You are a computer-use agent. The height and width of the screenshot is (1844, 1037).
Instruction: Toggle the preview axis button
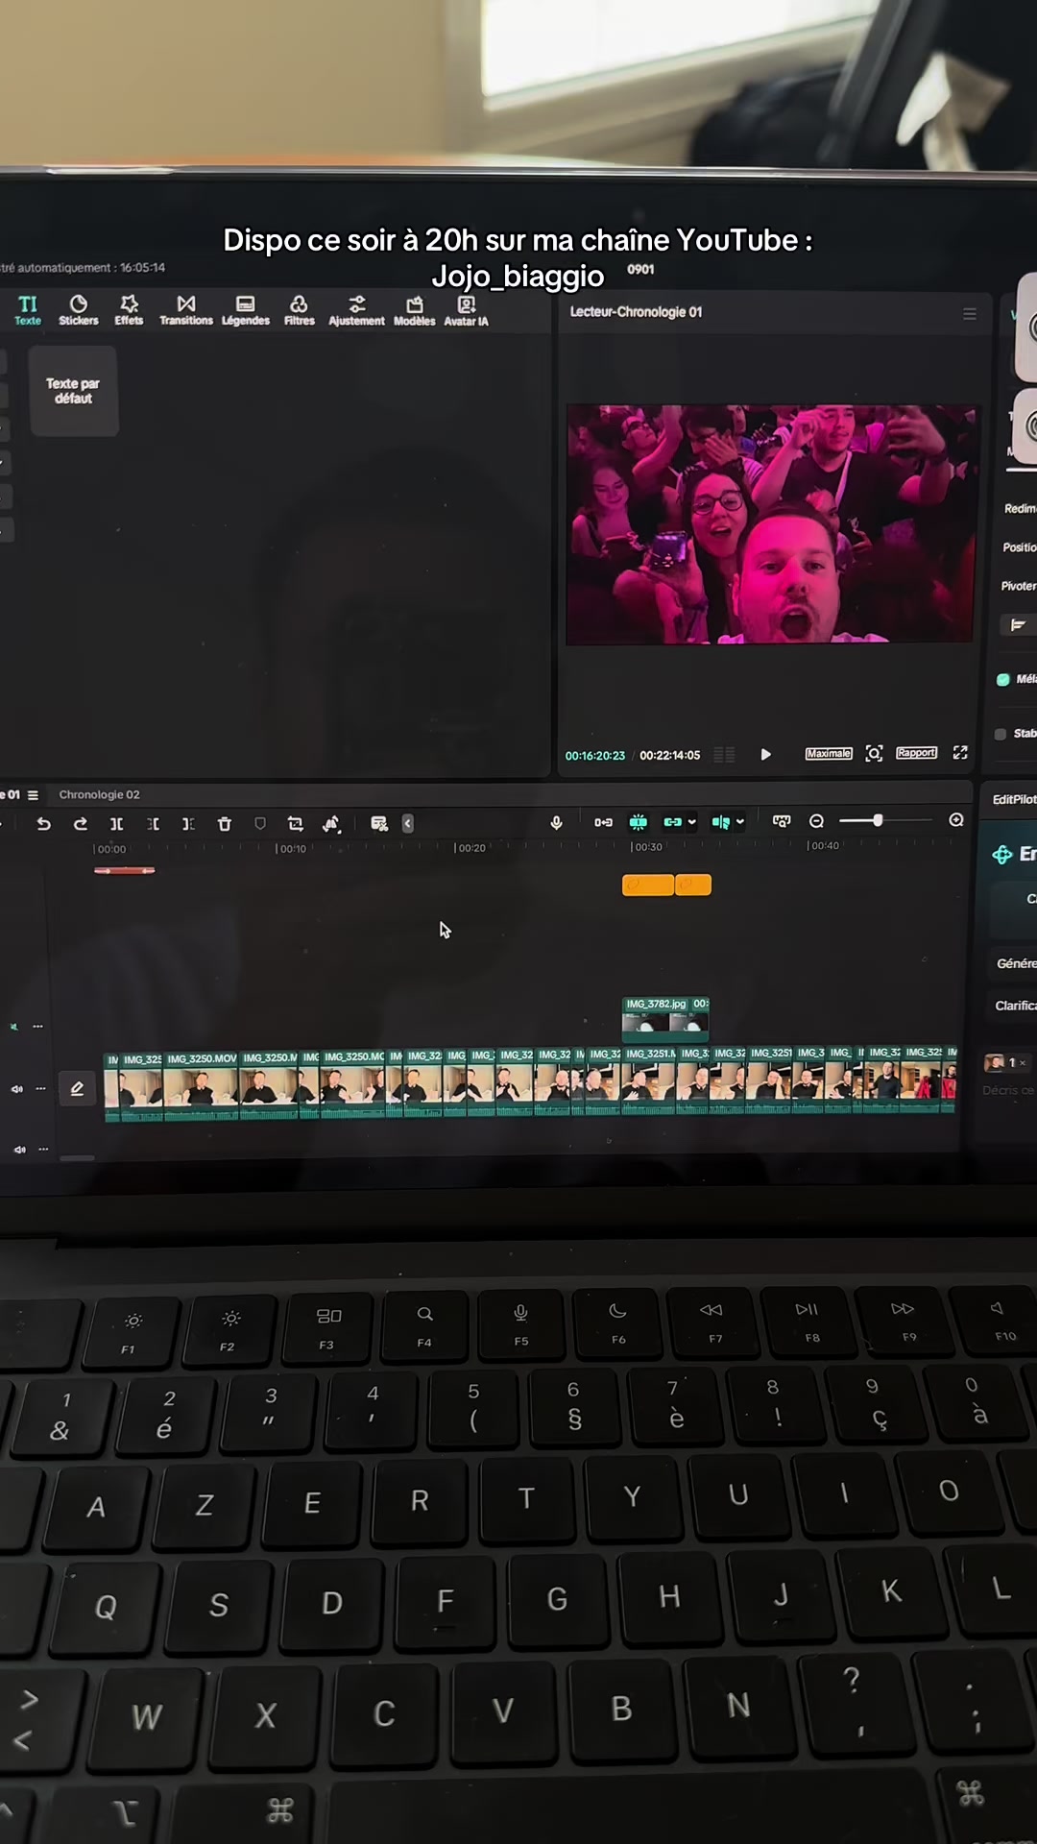720,822
